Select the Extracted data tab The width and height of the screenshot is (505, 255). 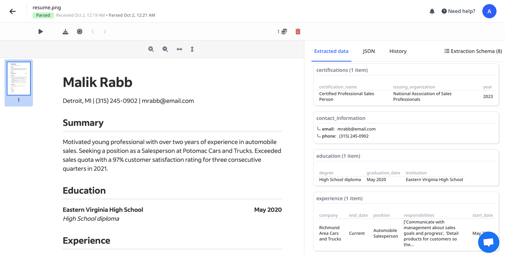point(331,51)
